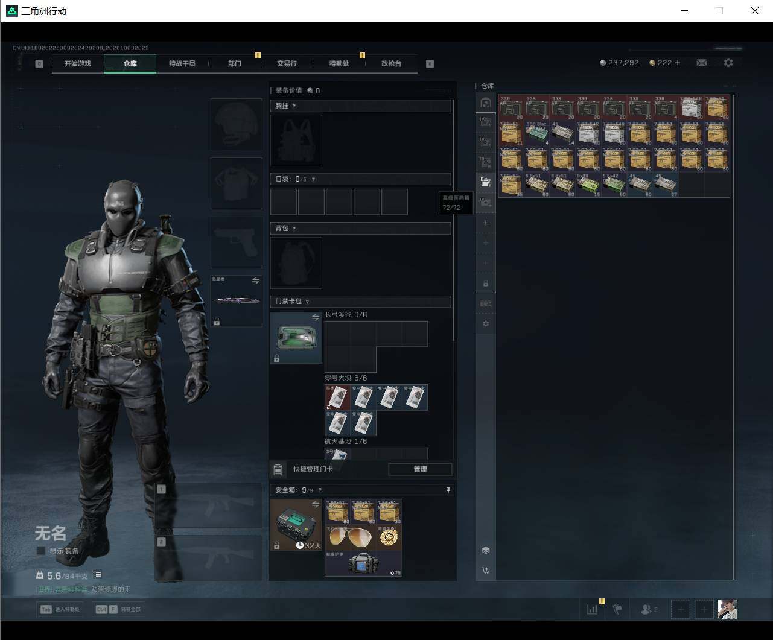Image resolution: width=773 pixels, height=640 pixels.
Task: Open the 改枪台 tab
Action: [392, 63]
